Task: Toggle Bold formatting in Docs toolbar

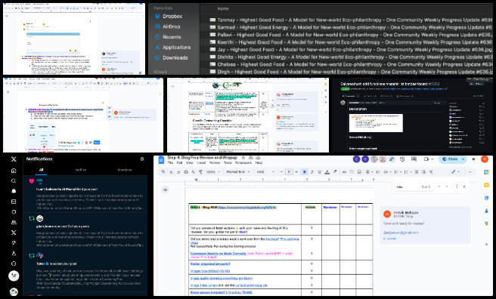Action: 304,171
